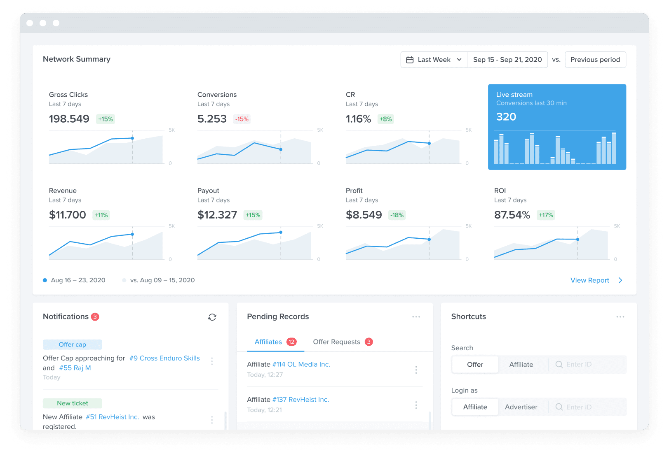Open the View Report link
The image size is (669, 456).
pyautogui.click(x=589, y=280)
